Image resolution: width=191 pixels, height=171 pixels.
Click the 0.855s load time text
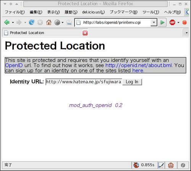tap(148, 165)
